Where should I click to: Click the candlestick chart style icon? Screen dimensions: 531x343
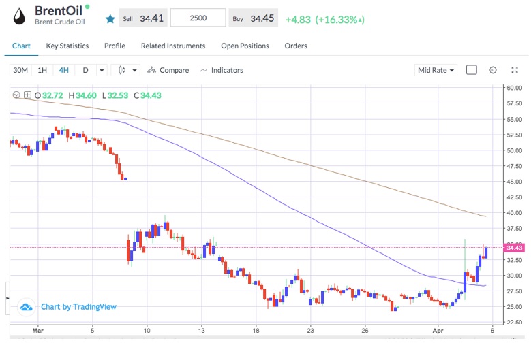[x=122, y=70]
